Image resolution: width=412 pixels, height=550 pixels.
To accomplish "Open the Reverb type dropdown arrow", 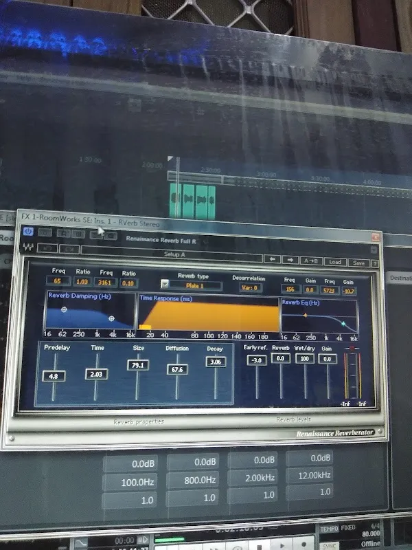I will (x=165, y=284).
